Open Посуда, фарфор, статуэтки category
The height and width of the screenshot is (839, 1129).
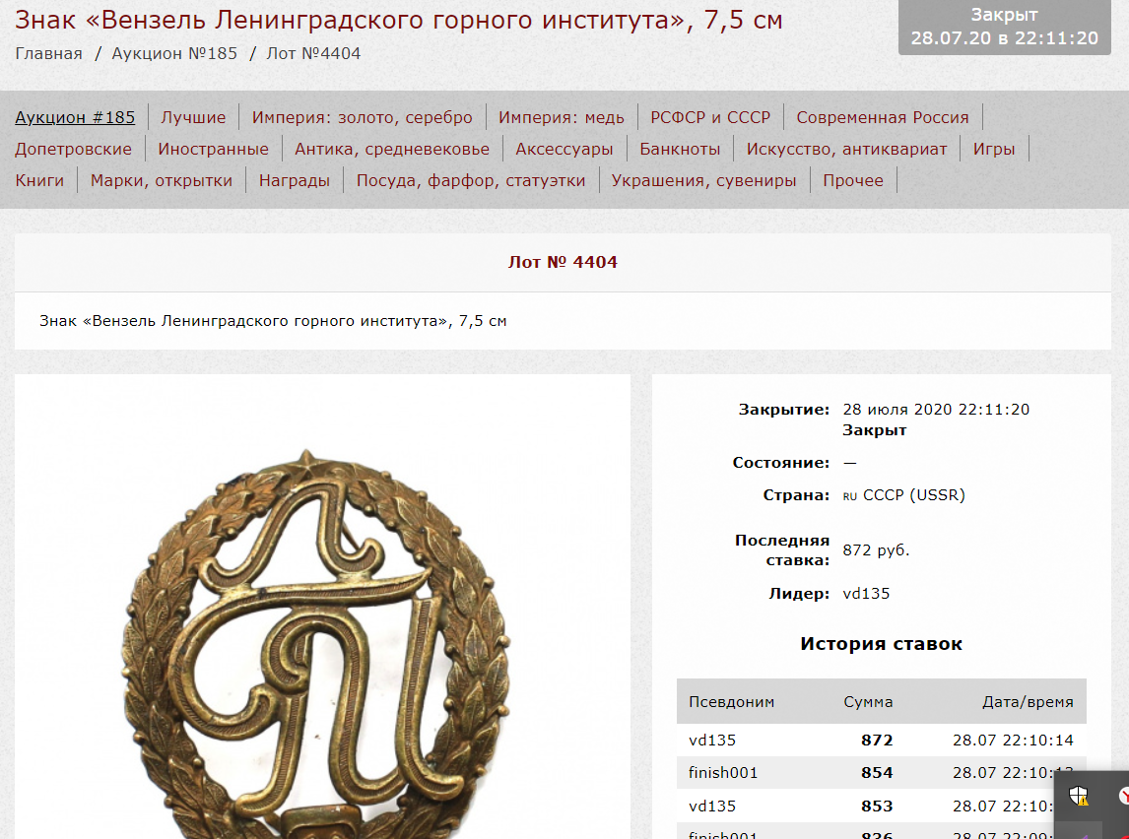[470, 180]
